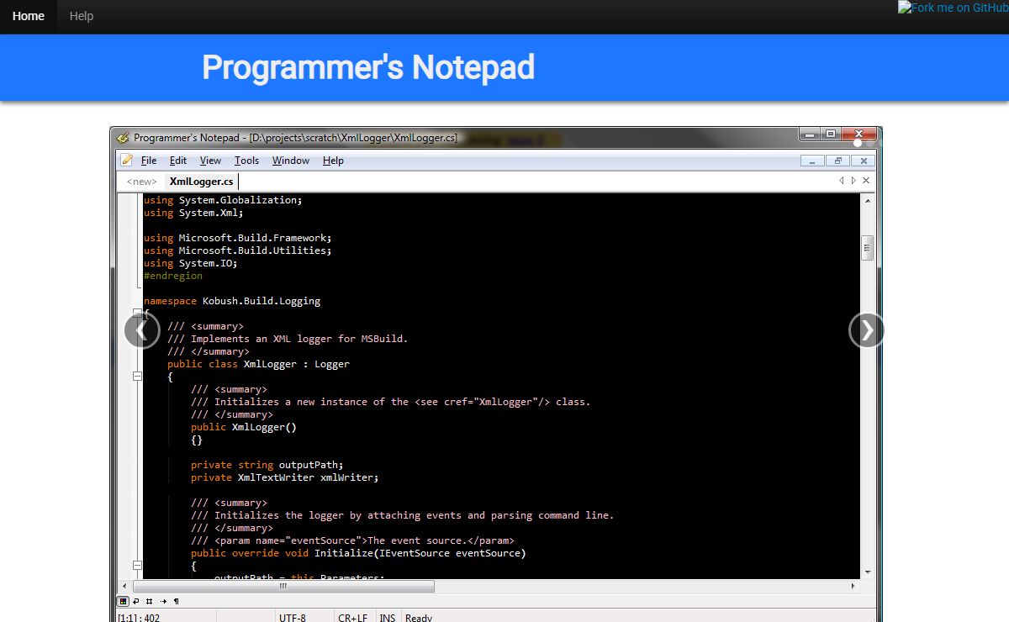Click the CR+LF line ending status entry
The image size is (1009, 622).
pos(352,618)
